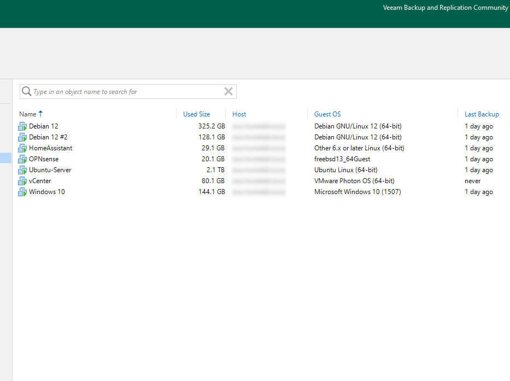Click the magnifier search icon
The height and width of the screenshot is (381, 510).
[x=26, y=91]
